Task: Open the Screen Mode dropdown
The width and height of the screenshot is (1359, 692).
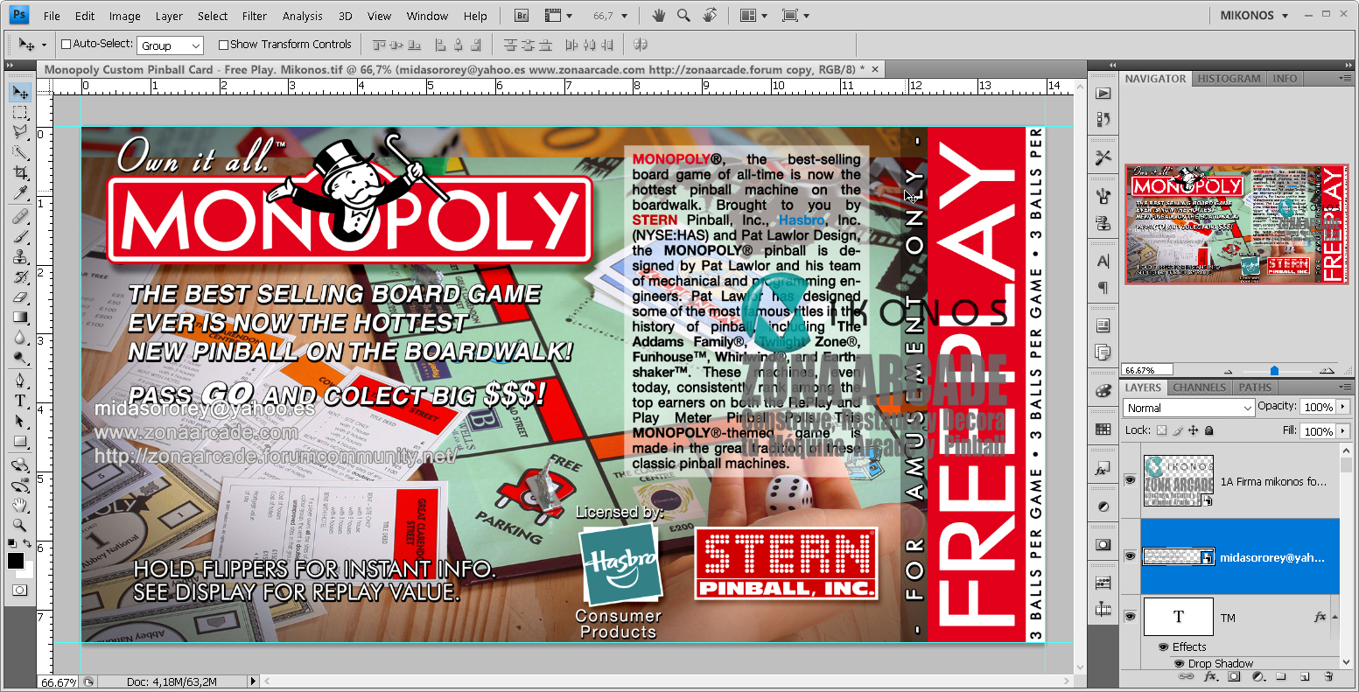Action: pyautogui.click(x=795, y=16)
